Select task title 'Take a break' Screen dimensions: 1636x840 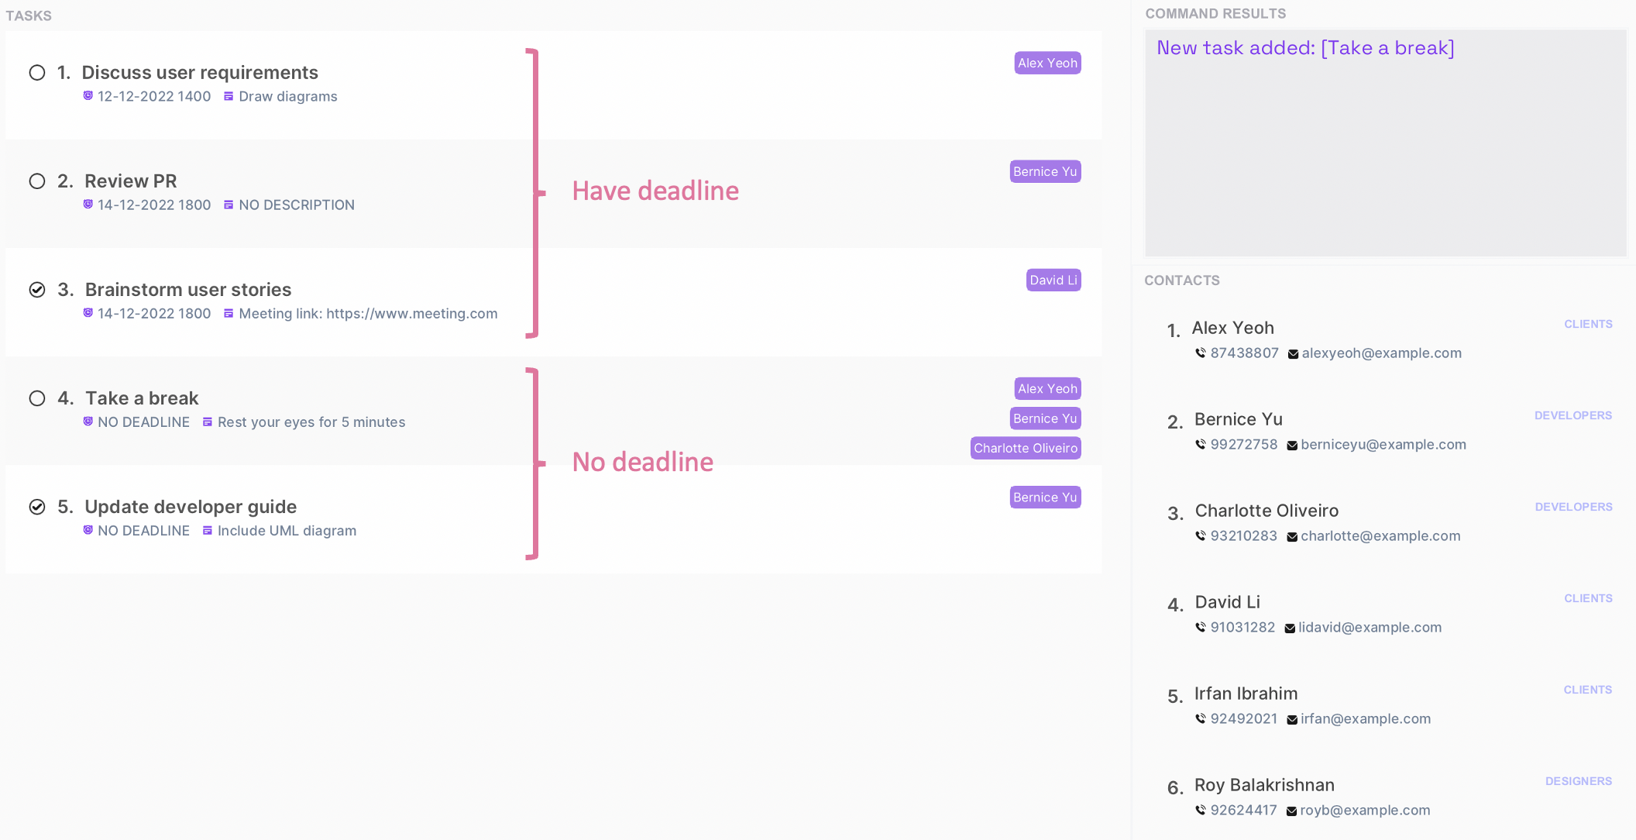pyautogui.click(x=142, y=398)
